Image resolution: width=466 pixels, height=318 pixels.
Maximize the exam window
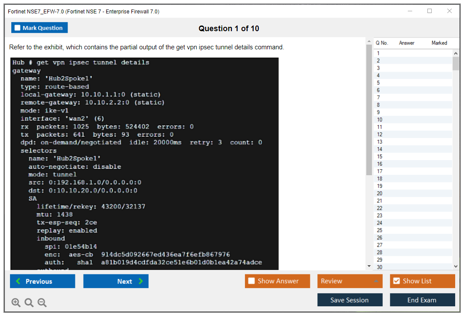[x=430, y=11]
